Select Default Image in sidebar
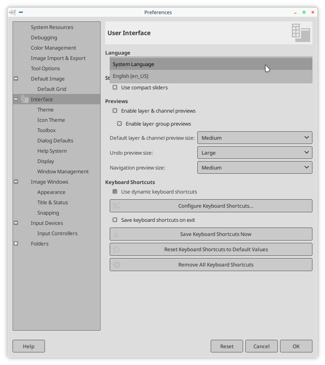The image size is (325, 365). coord(48,79)
